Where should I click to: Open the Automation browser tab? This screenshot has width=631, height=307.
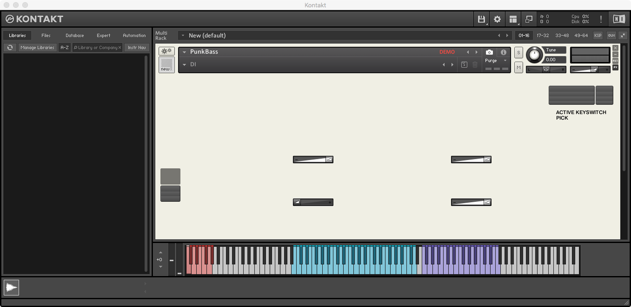click(x=134, y=35)
